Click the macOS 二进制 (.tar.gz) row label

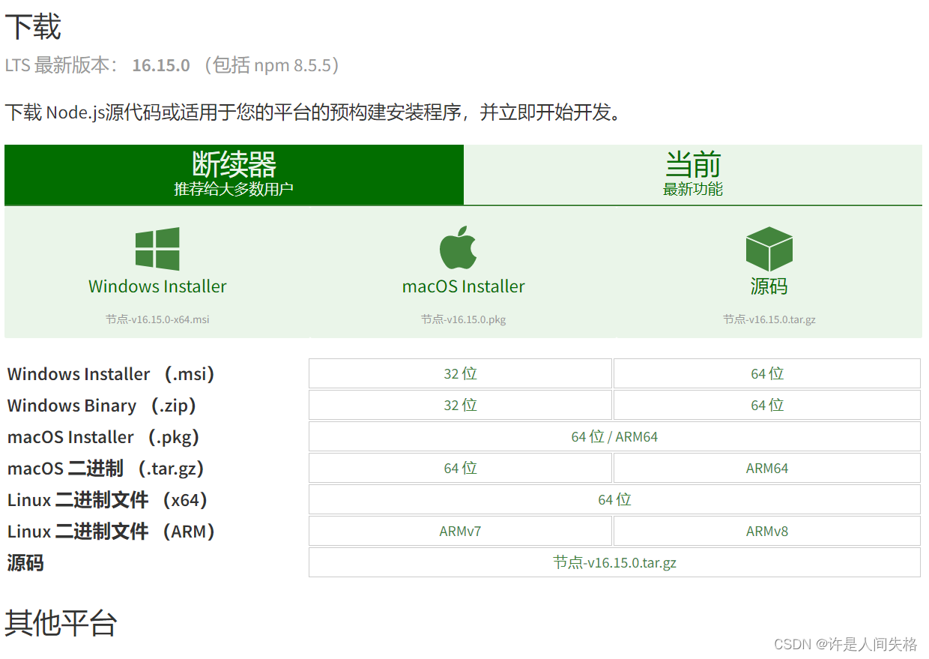click(x=106, y=469)
